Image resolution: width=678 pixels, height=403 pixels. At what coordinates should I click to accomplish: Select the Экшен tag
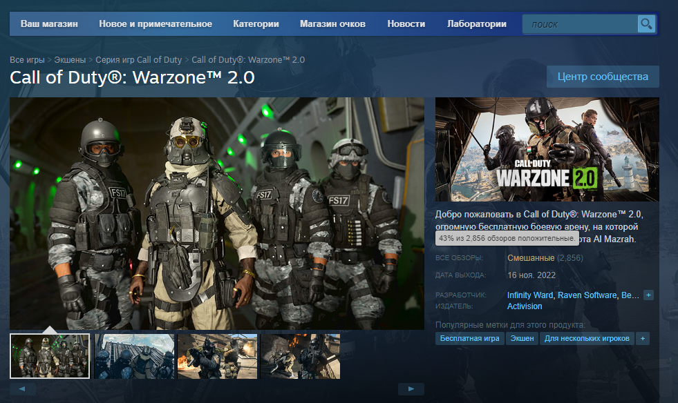coord(522,338)
